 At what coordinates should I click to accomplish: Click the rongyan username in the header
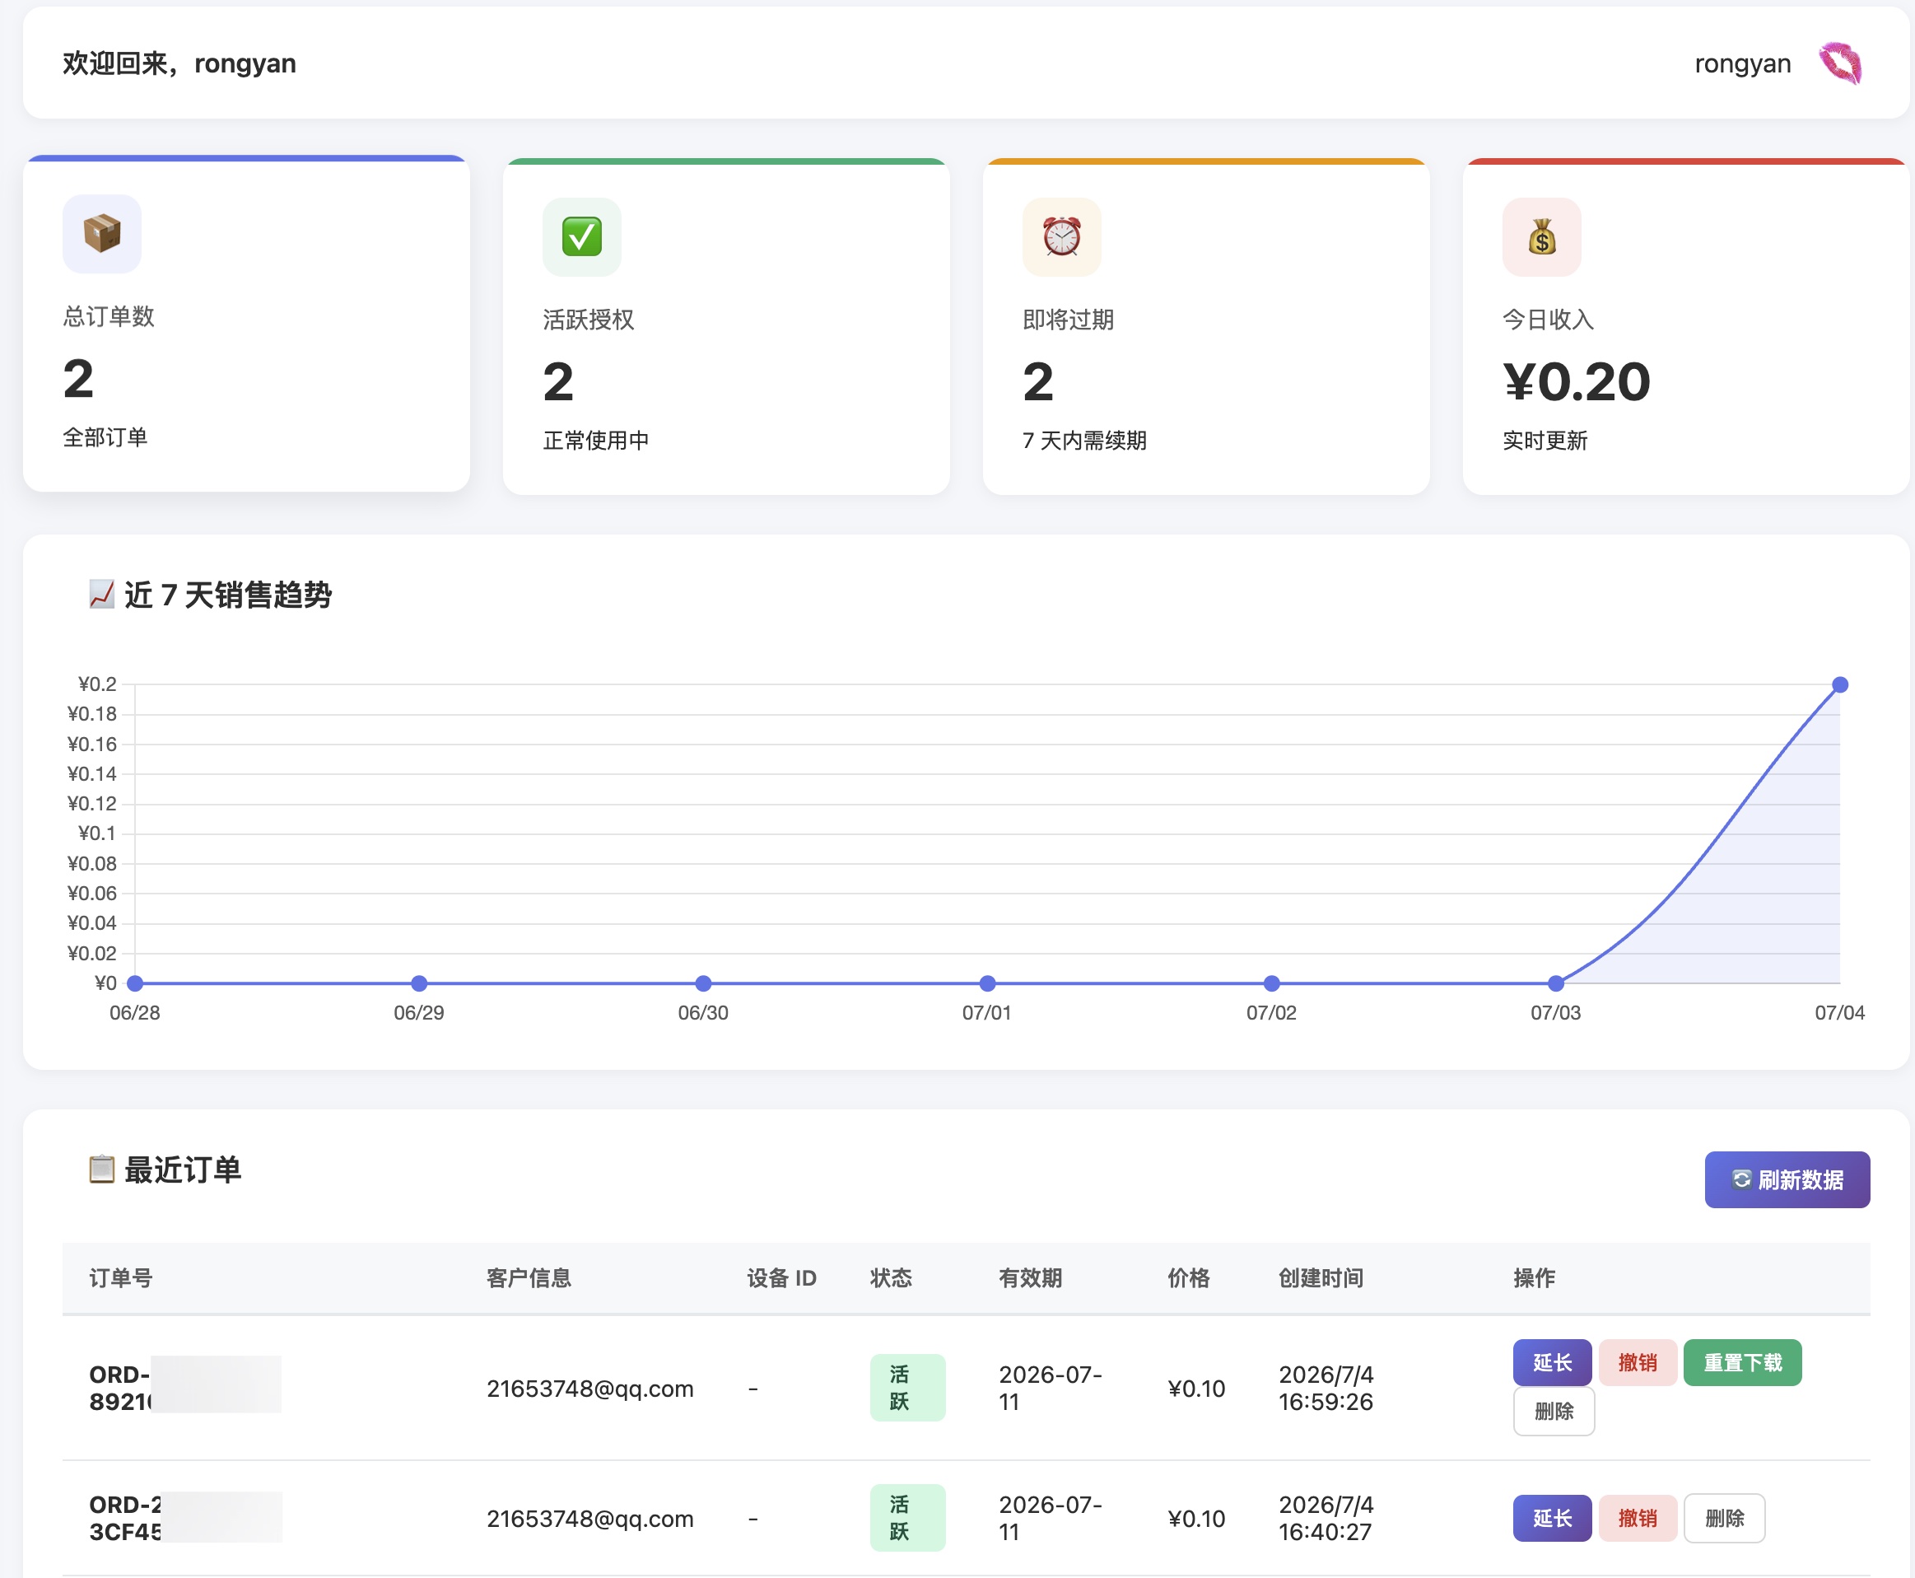(1742, 63)
